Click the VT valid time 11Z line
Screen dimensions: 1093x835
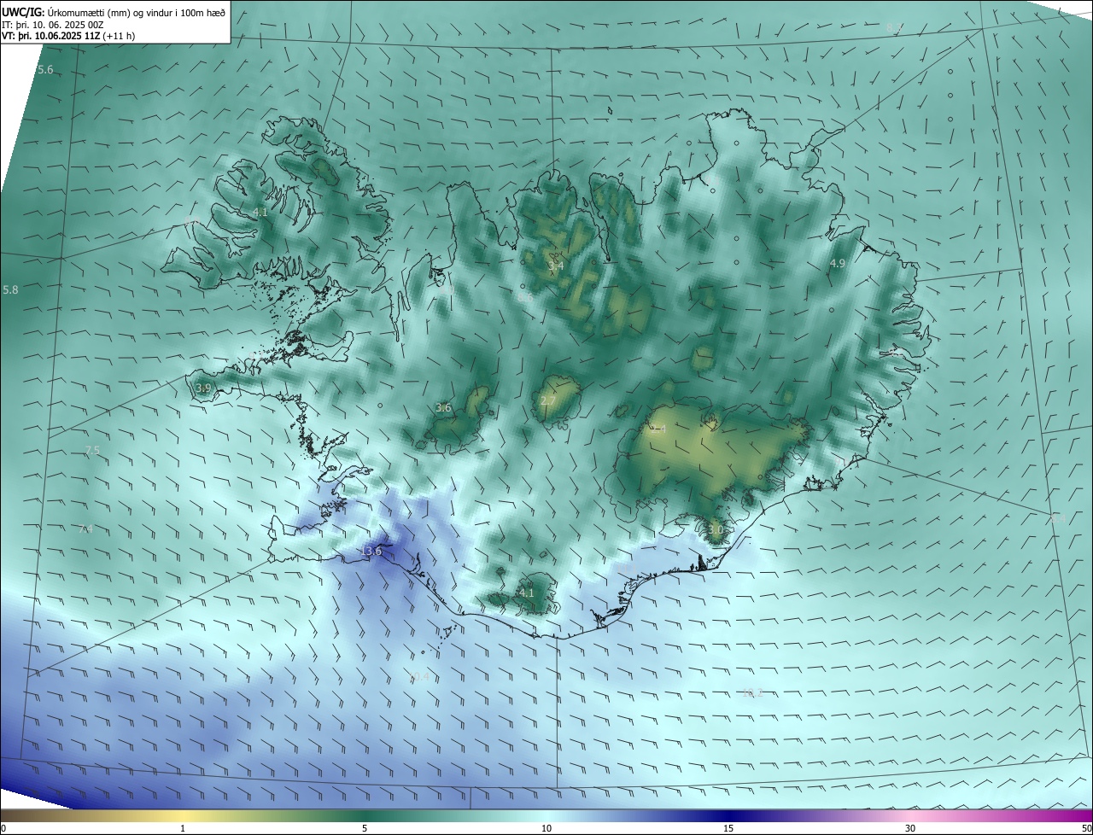coord(68,36)
